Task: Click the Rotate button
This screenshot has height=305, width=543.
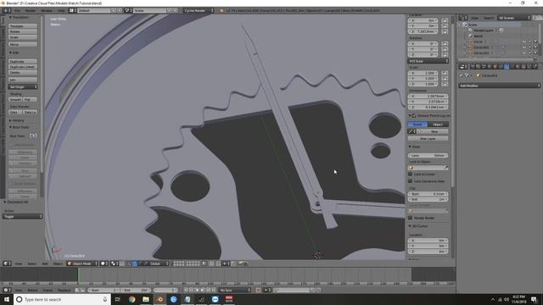Action: tap(23, 32)
